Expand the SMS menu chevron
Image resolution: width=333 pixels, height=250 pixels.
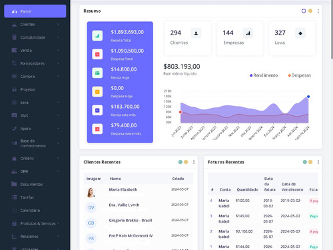coord(58,115)
